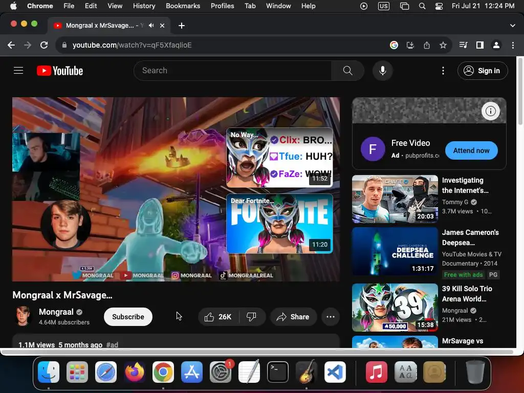Open Investigating the Internet's thumbnail

coord(395,199)
